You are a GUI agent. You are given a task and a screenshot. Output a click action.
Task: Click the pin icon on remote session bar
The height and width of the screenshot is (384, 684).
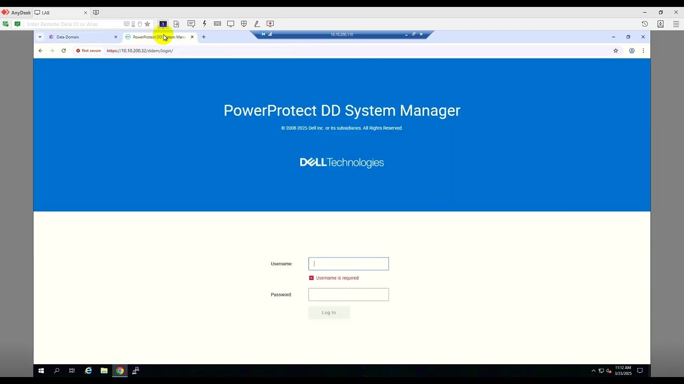click(x=263, y=34)
